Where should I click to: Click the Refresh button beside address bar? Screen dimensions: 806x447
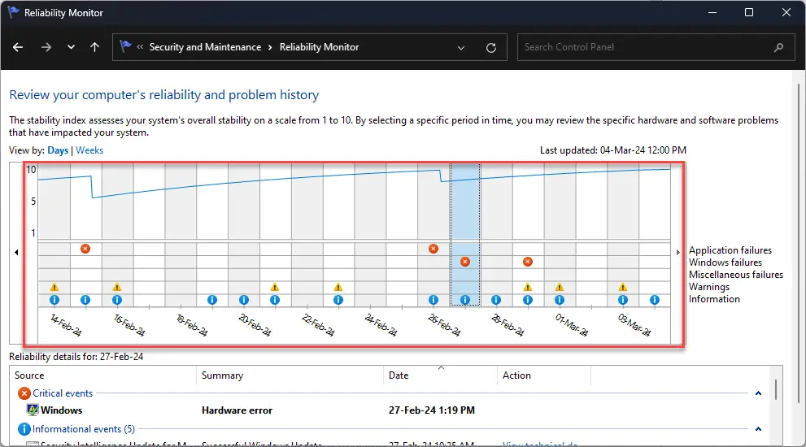pyautogui.click(x=490, y=47)
